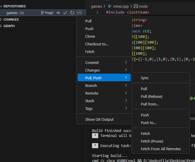The height and width of the screenshot is (162, 195).
Task: Select Clone from the menu
Action: 104,37
